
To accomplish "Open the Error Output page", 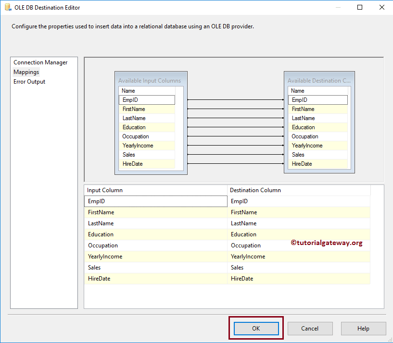I will pyautogui.click(x=29, y=82).
